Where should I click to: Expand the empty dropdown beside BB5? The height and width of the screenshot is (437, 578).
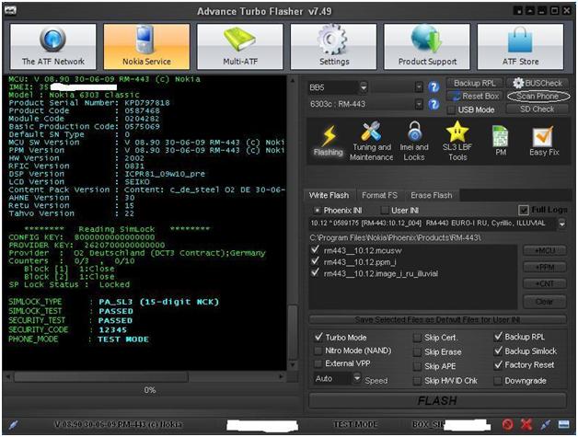point(419,87)
